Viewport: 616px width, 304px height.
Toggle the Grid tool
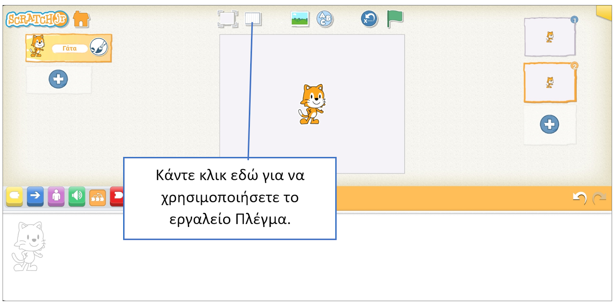[x=253, y=18]
